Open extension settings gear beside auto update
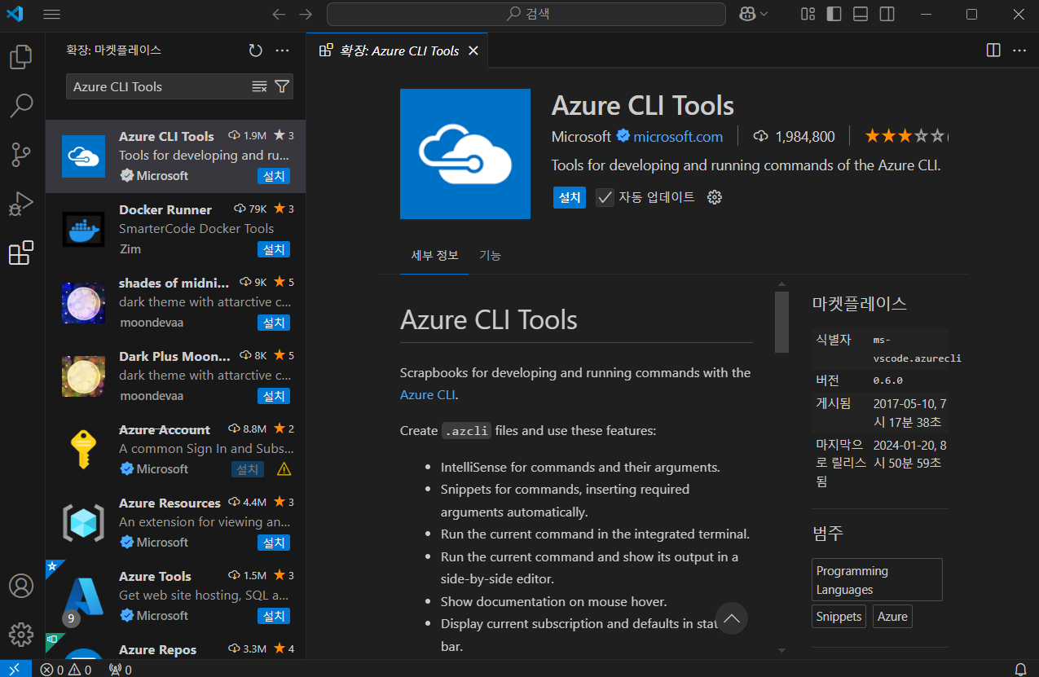Image resolution: width=1039 pixels, height=677 pixels. 715,197
